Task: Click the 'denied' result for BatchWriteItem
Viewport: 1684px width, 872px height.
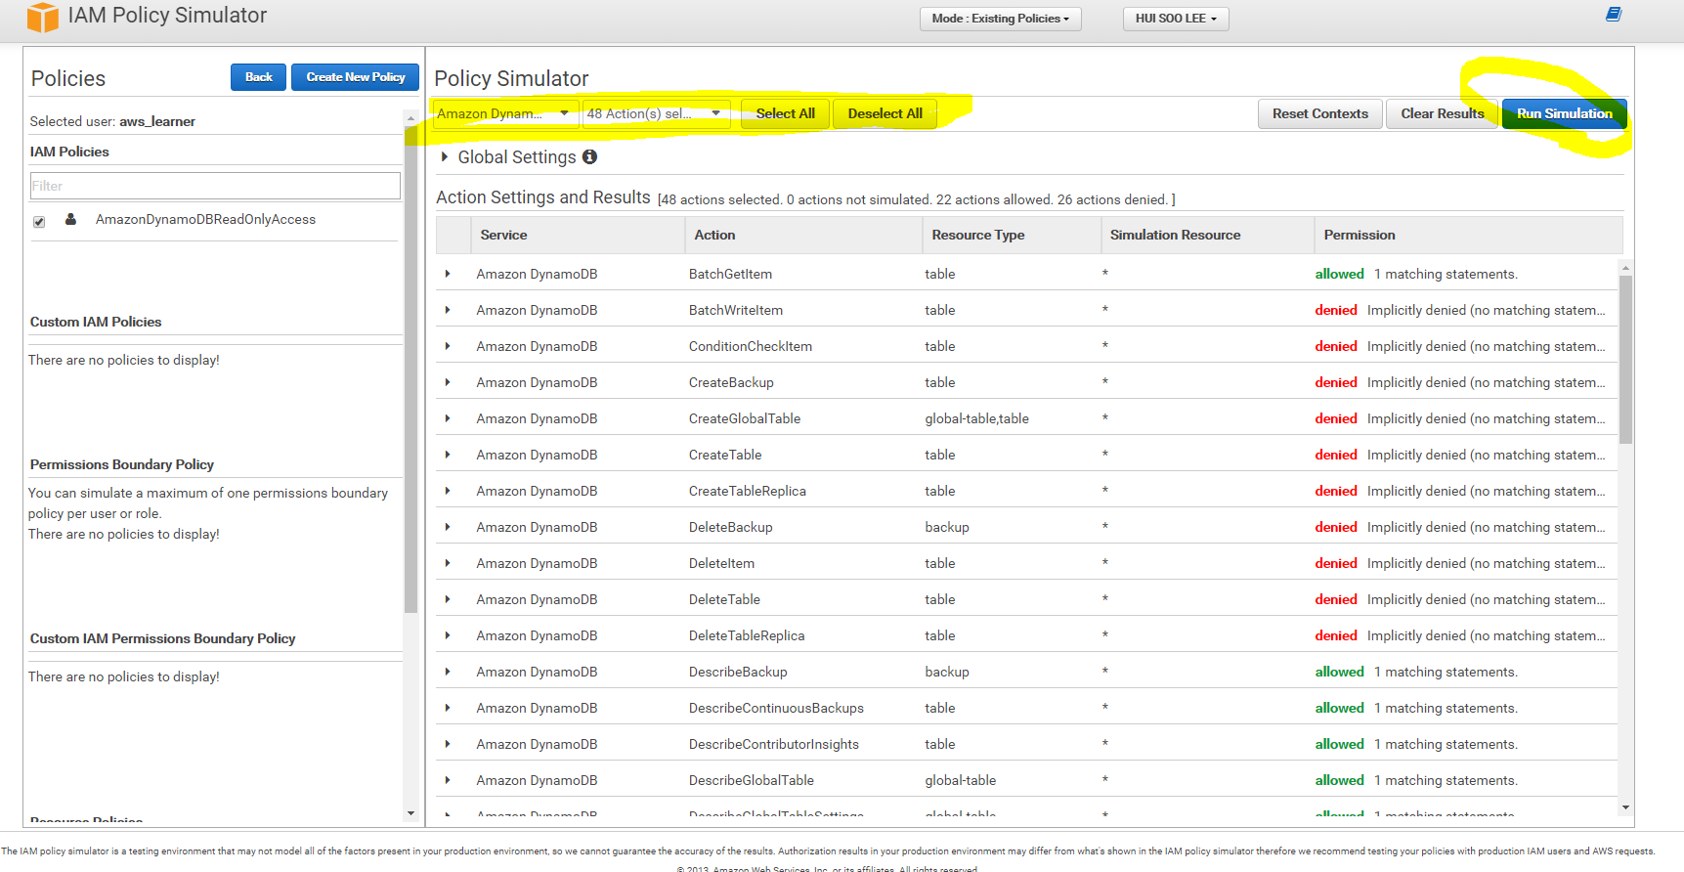Action: (1336, 310)
